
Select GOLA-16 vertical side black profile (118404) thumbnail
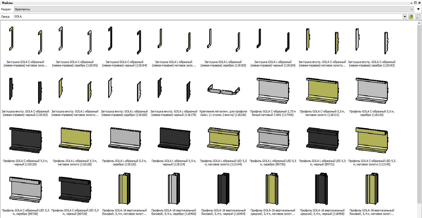pyautogui.click(x=223, y=189)
